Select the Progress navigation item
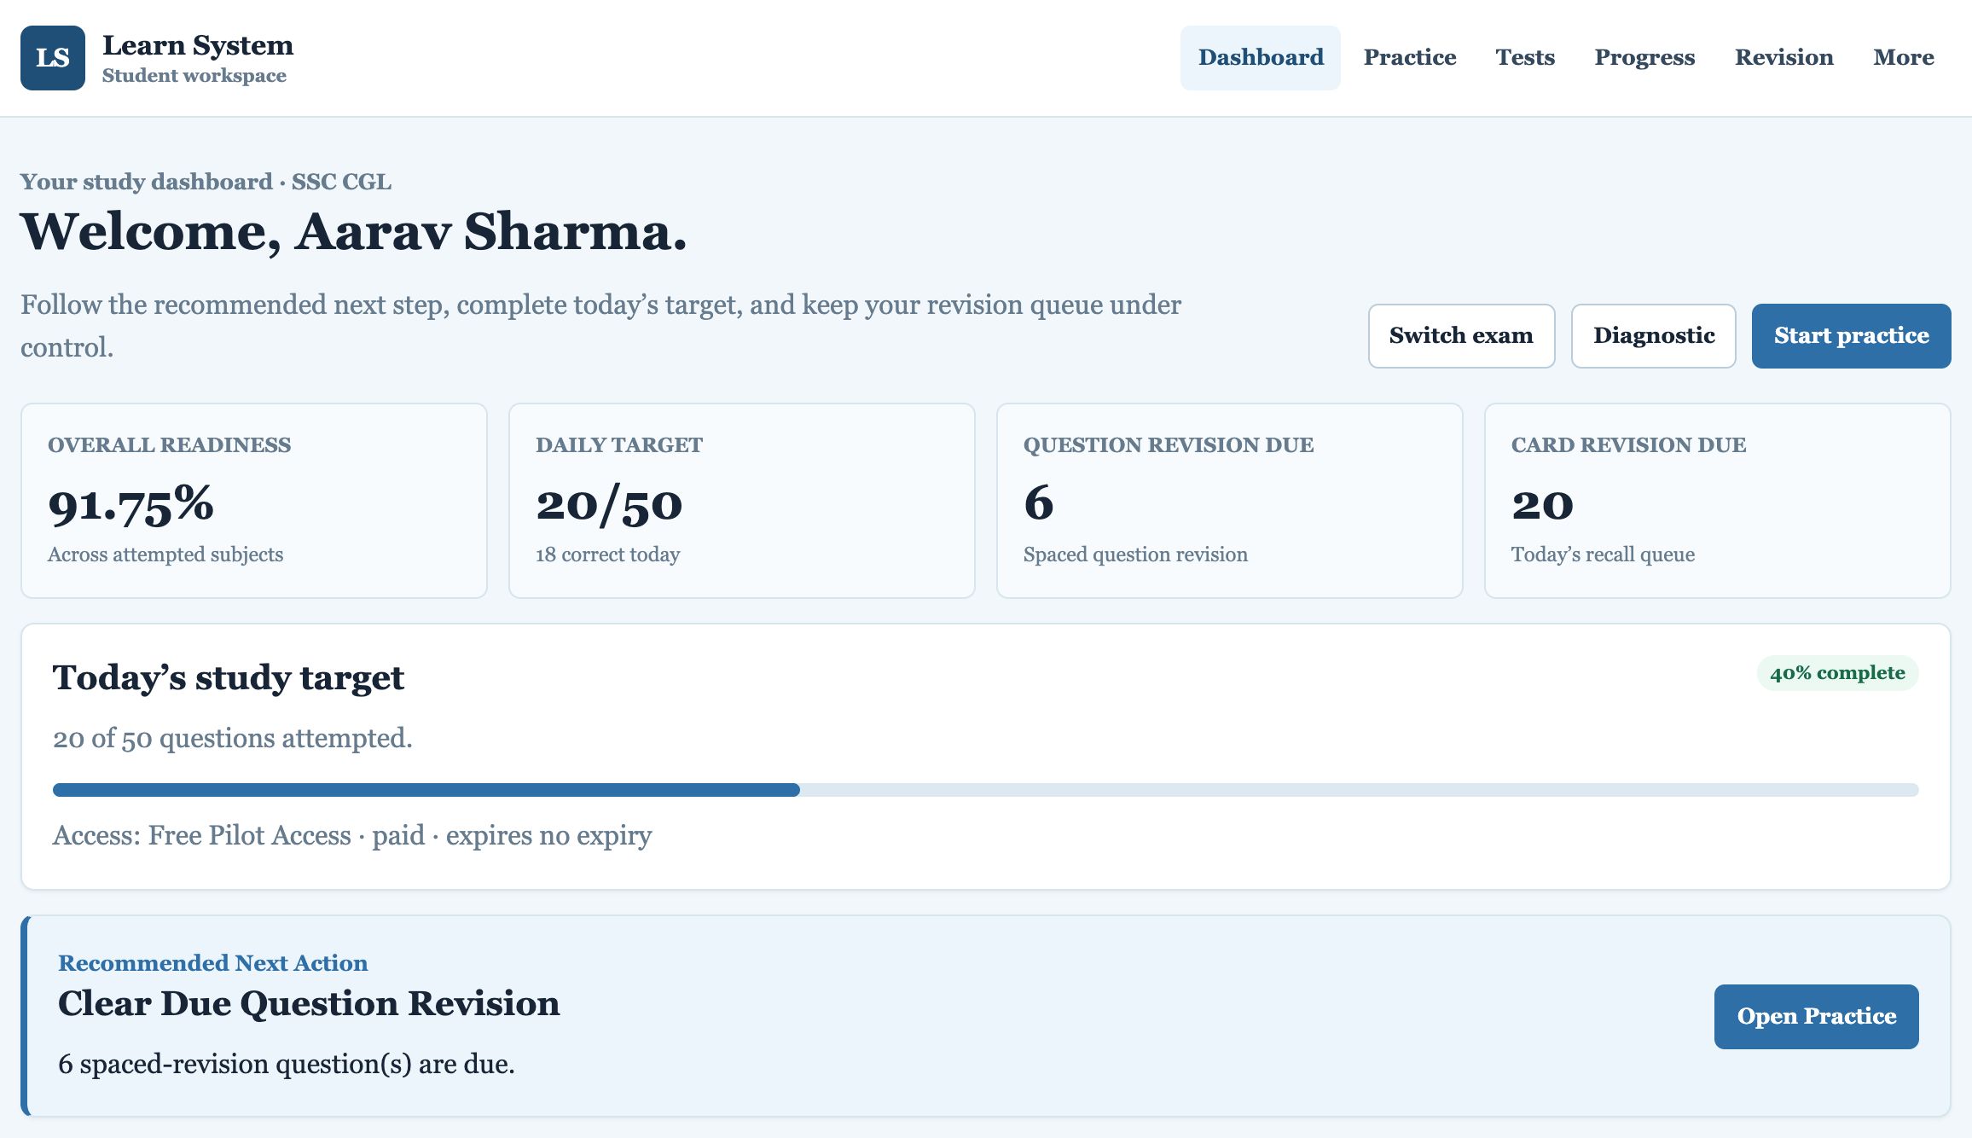This screenshot has width=1972, height=1138. coord(1644,58)
